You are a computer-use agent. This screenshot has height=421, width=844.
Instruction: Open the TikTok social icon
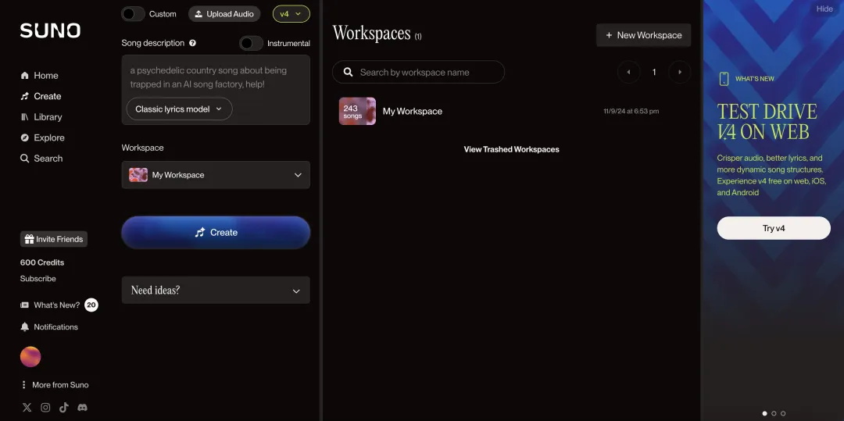pyautogui.click(x=64, y=407)
